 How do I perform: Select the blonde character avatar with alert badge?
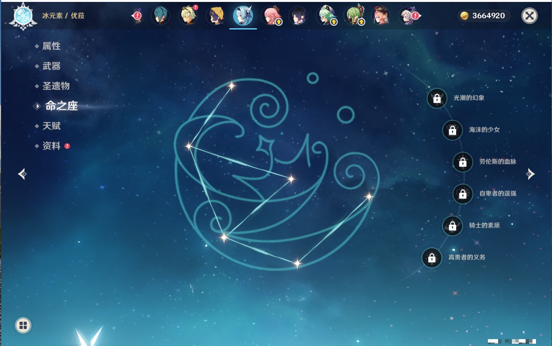pyautogui.click(x=188, y=15)
